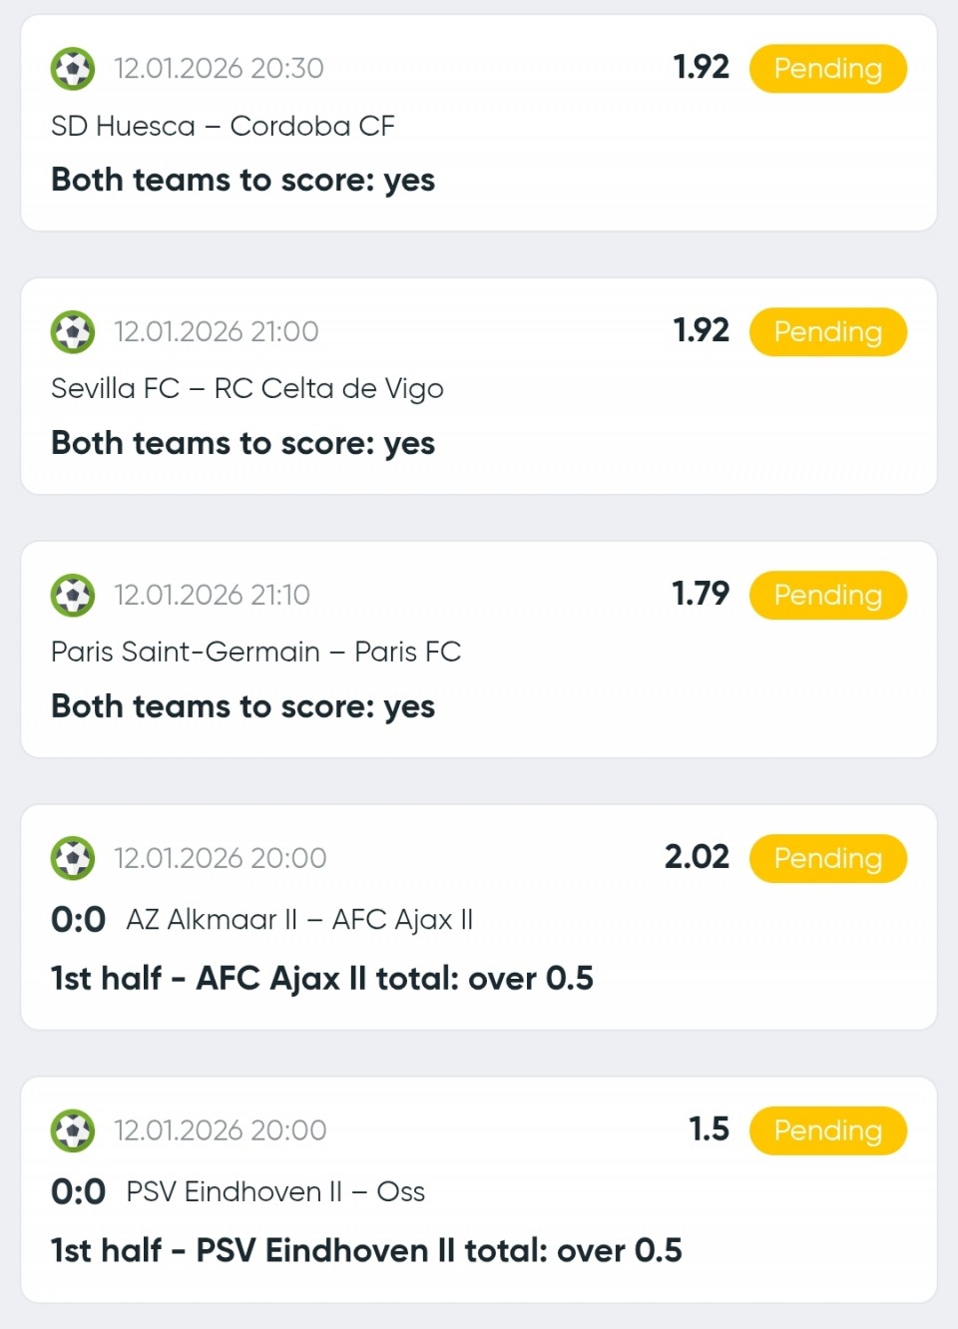
Task: Tap Pending badge on Sevilla FC bet
Action: (x=827, y=332)
